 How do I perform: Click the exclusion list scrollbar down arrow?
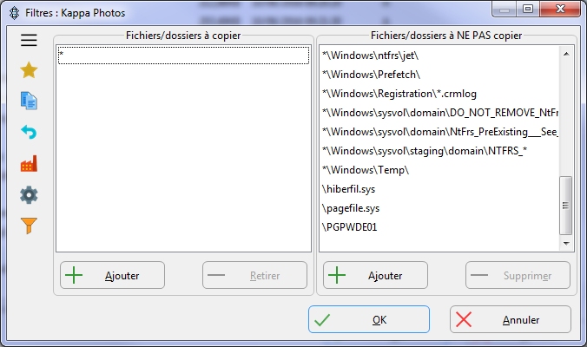[x=566, y=244]
